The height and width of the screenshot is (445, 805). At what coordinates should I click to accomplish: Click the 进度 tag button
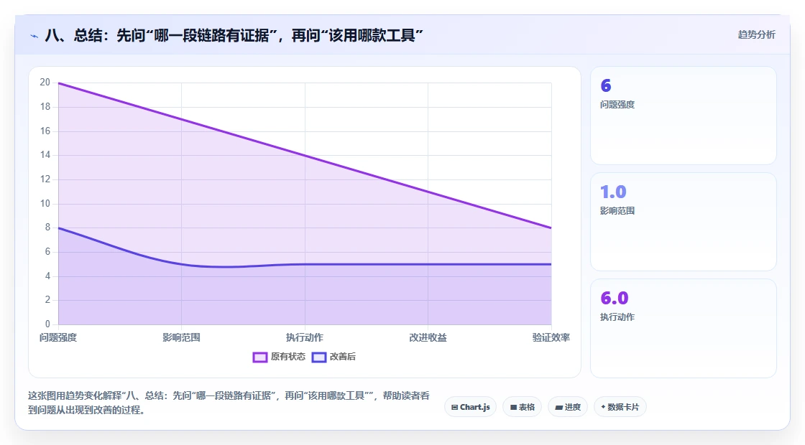(568, 407)
